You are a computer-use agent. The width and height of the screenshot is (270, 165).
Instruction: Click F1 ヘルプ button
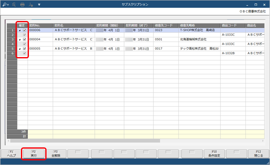click(11, 154)
